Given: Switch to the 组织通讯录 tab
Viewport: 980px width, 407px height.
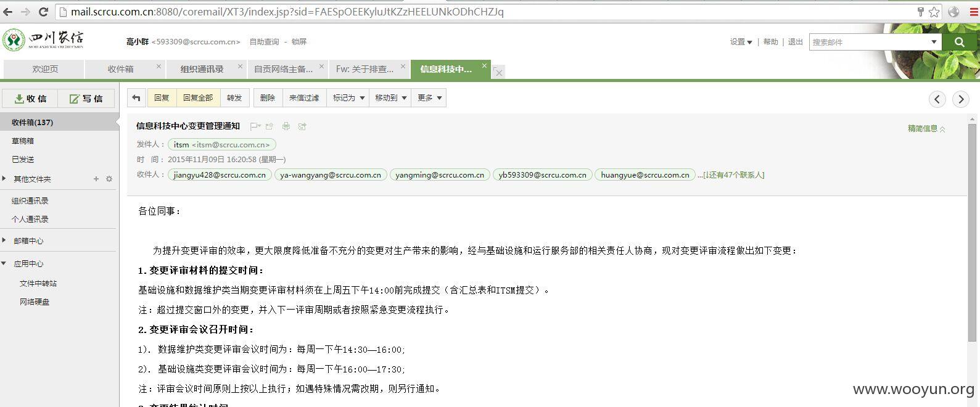Looking at the screenshot, I should pyautogui.click(x=202, y=69).
